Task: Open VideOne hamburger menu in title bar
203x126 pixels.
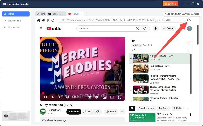Action: [182, 4]
